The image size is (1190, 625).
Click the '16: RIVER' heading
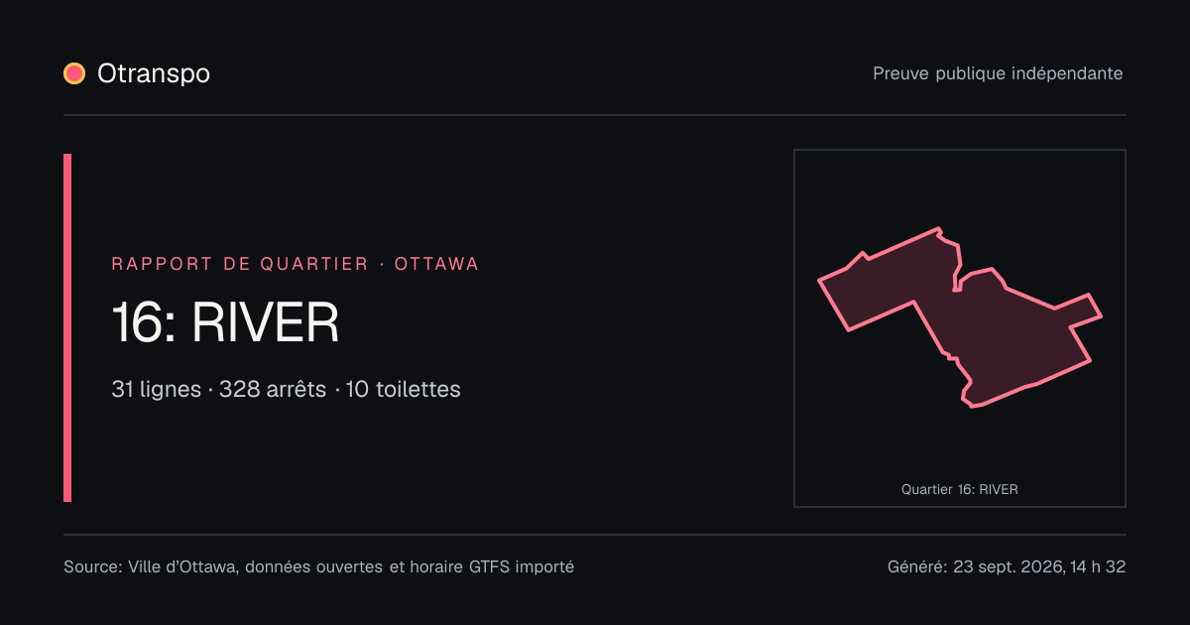coord(225,322)
